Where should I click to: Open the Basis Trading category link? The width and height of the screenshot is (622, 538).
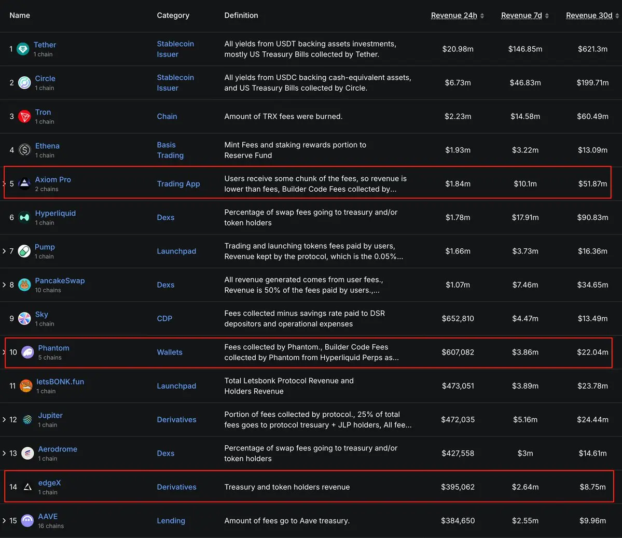[170, 150]
